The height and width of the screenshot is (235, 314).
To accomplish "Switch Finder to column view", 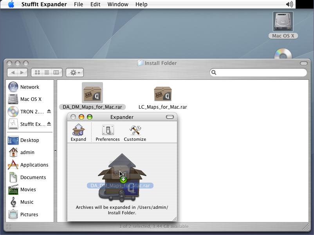I will click(x=56, y=72).
